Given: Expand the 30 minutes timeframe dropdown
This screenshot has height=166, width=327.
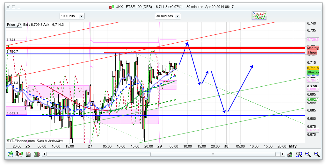Looking at the screenshot, I should [168, 16].
